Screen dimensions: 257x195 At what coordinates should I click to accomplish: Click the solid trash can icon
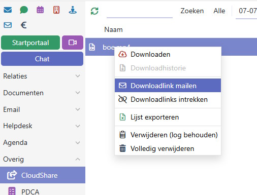(x=122, y=148)
